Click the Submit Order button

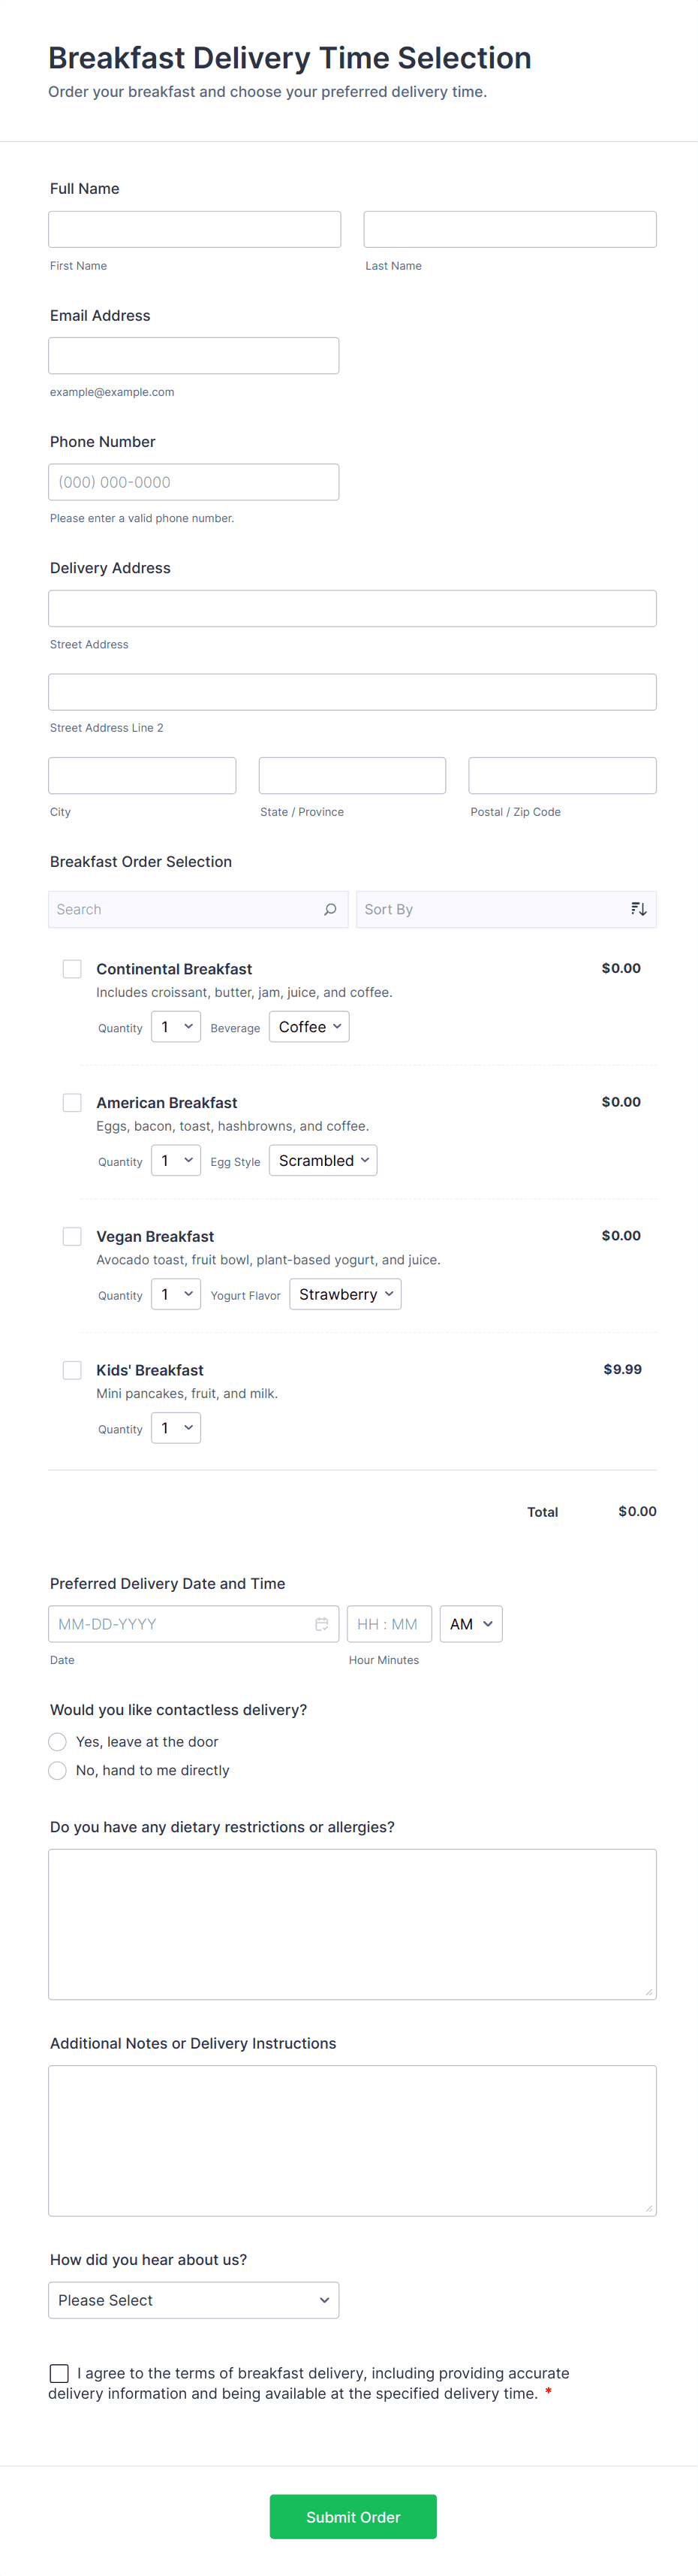coord(353,2517)
